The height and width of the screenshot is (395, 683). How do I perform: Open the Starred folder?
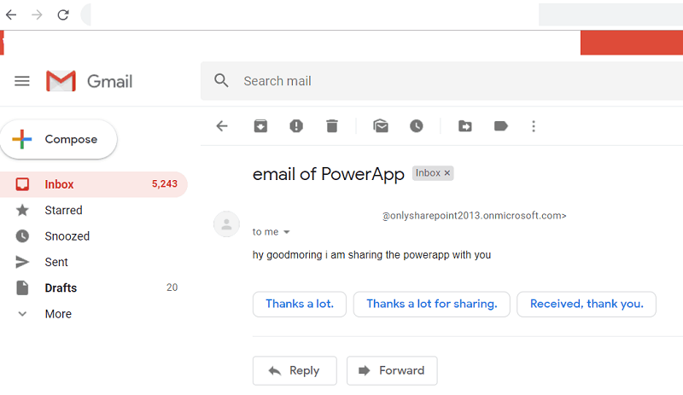click(63, 210)
